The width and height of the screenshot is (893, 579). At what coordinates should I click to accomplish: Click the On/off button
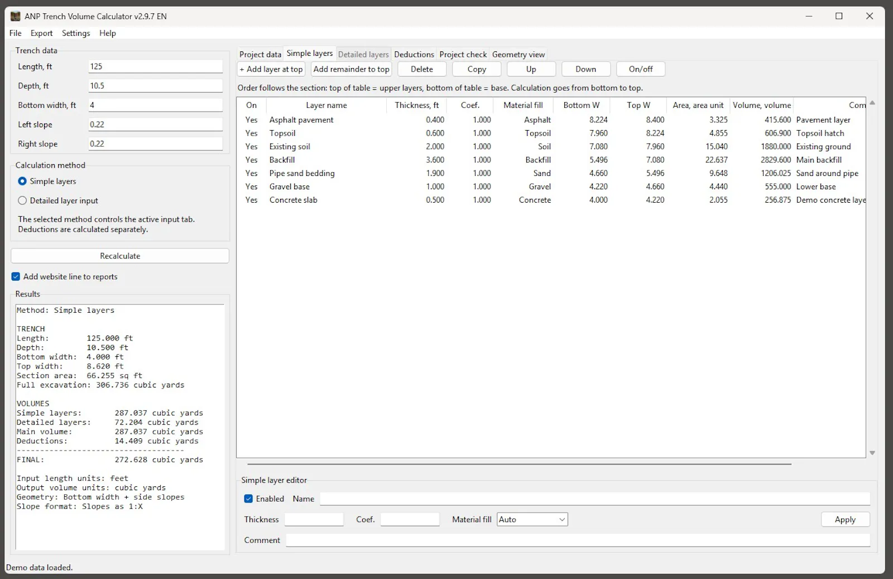[x=641, y=69]
